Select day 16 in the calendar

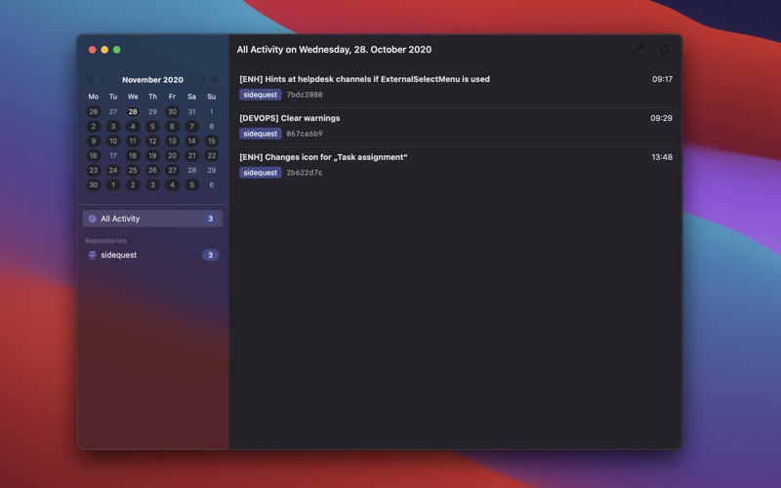click(93, 155)
